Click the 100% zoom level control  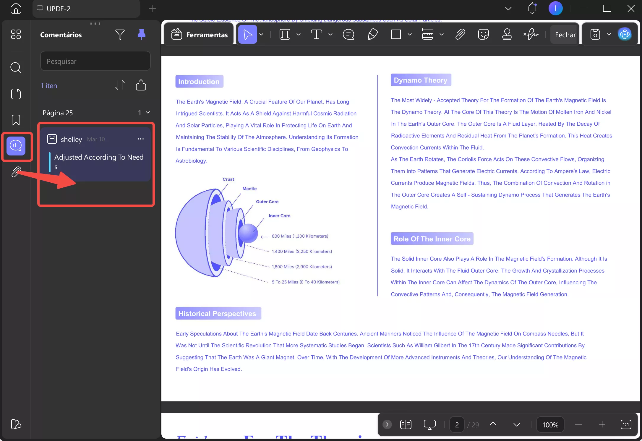[x=550, y=425]
